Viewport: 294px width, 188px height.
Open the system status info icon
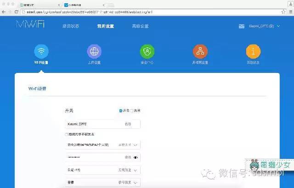click(x=253, y=51)
